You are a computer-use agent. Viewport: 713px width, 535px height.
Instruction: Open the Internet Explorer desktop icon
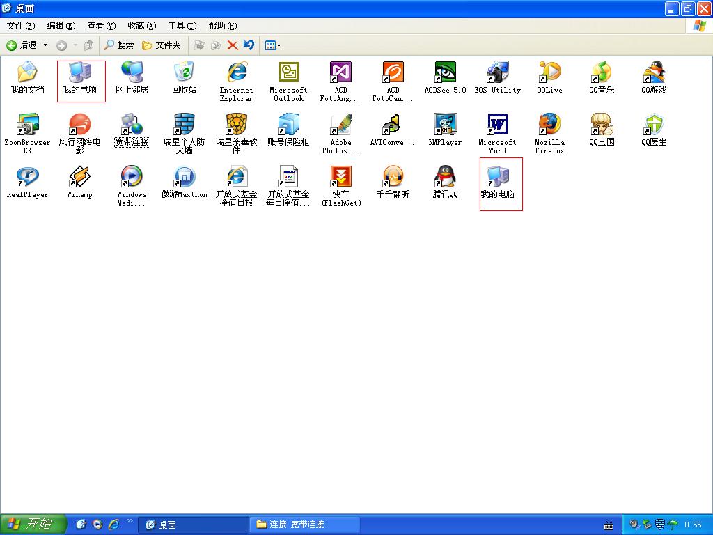[x=236, y=73]
